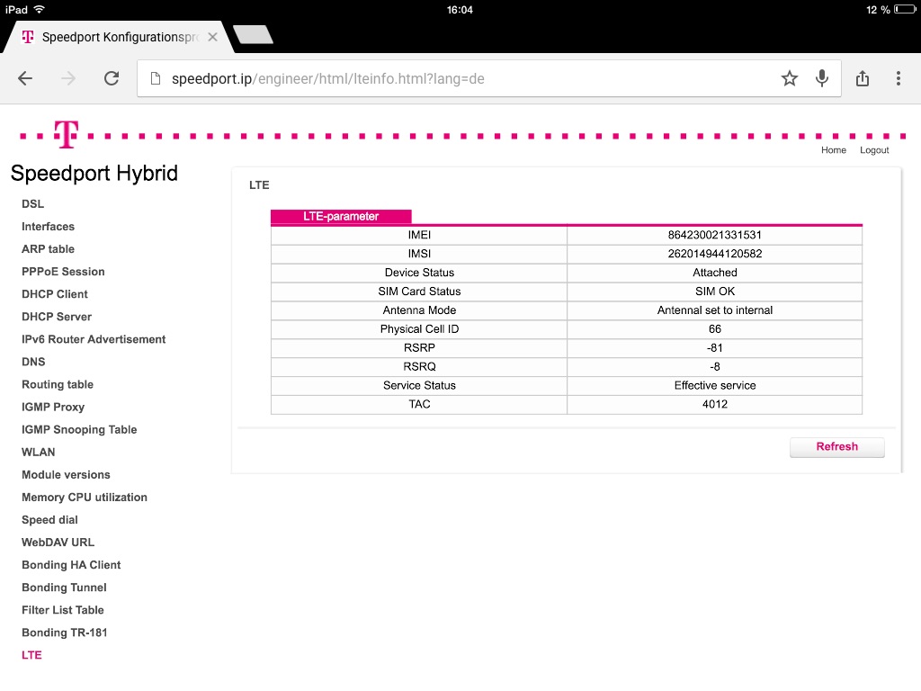The width and height of the screenshot is (921, 691).
Task: Select the Speedport Konfigurationsprogramm tab
Action: pyautogui.click(x=118, y=37)
